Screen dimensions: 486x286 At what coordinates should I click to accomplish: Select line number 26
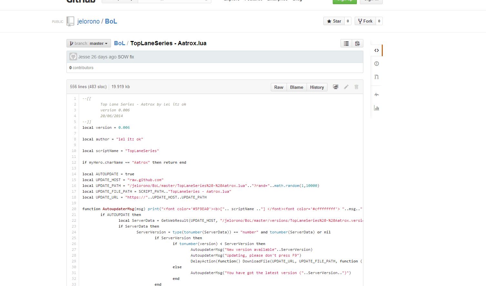(74, 244)
